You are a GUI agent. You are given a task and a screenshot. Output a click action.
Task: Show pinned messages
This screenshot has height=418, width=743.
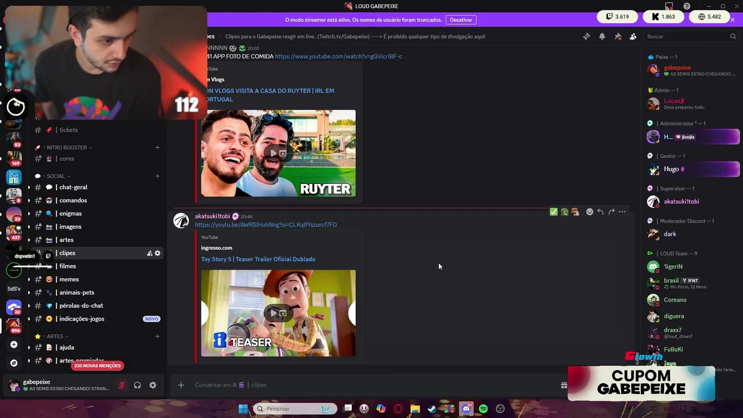618,36
